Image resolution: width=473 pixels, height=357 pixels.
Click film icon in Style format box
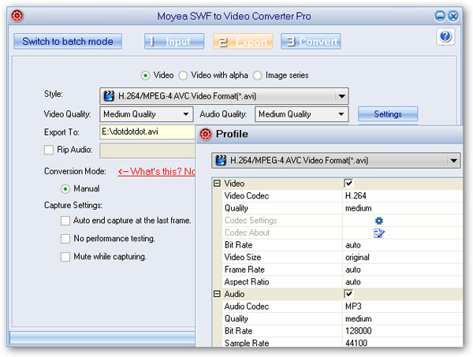click(x=109, y=96)
